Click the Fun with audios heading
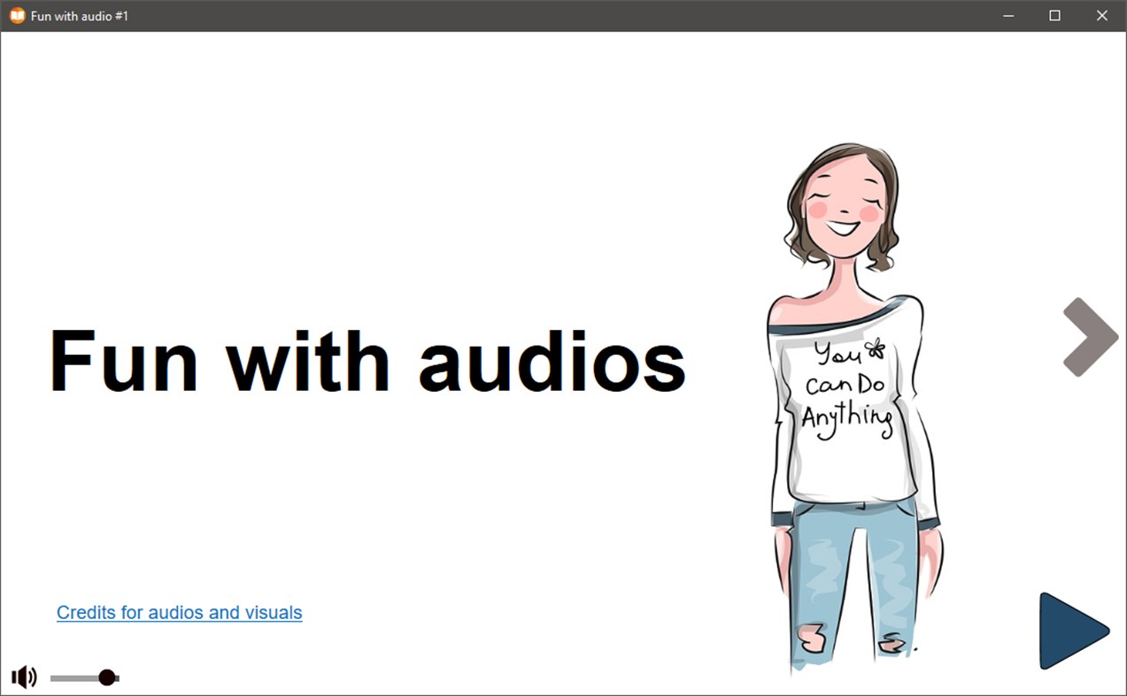Screen dimensions: 1127x696 click(367, 360)
